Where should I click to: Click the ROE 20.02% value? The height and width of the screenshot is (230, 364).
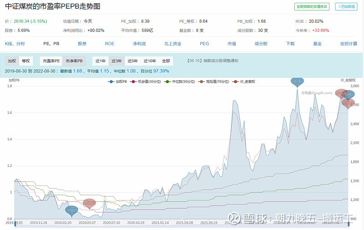click(x=316, y=21)
